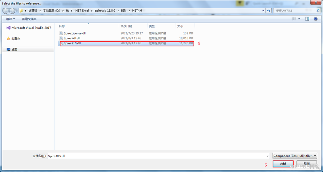Select Microsoft Visual Studio 2017 in sidebar
The height and width of the screenshot is (172, 323).
coord(29,28)
